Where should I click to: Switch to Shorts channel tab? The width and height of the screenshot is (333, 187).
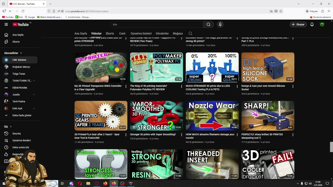pyautogui.click(x=110, y=34)
